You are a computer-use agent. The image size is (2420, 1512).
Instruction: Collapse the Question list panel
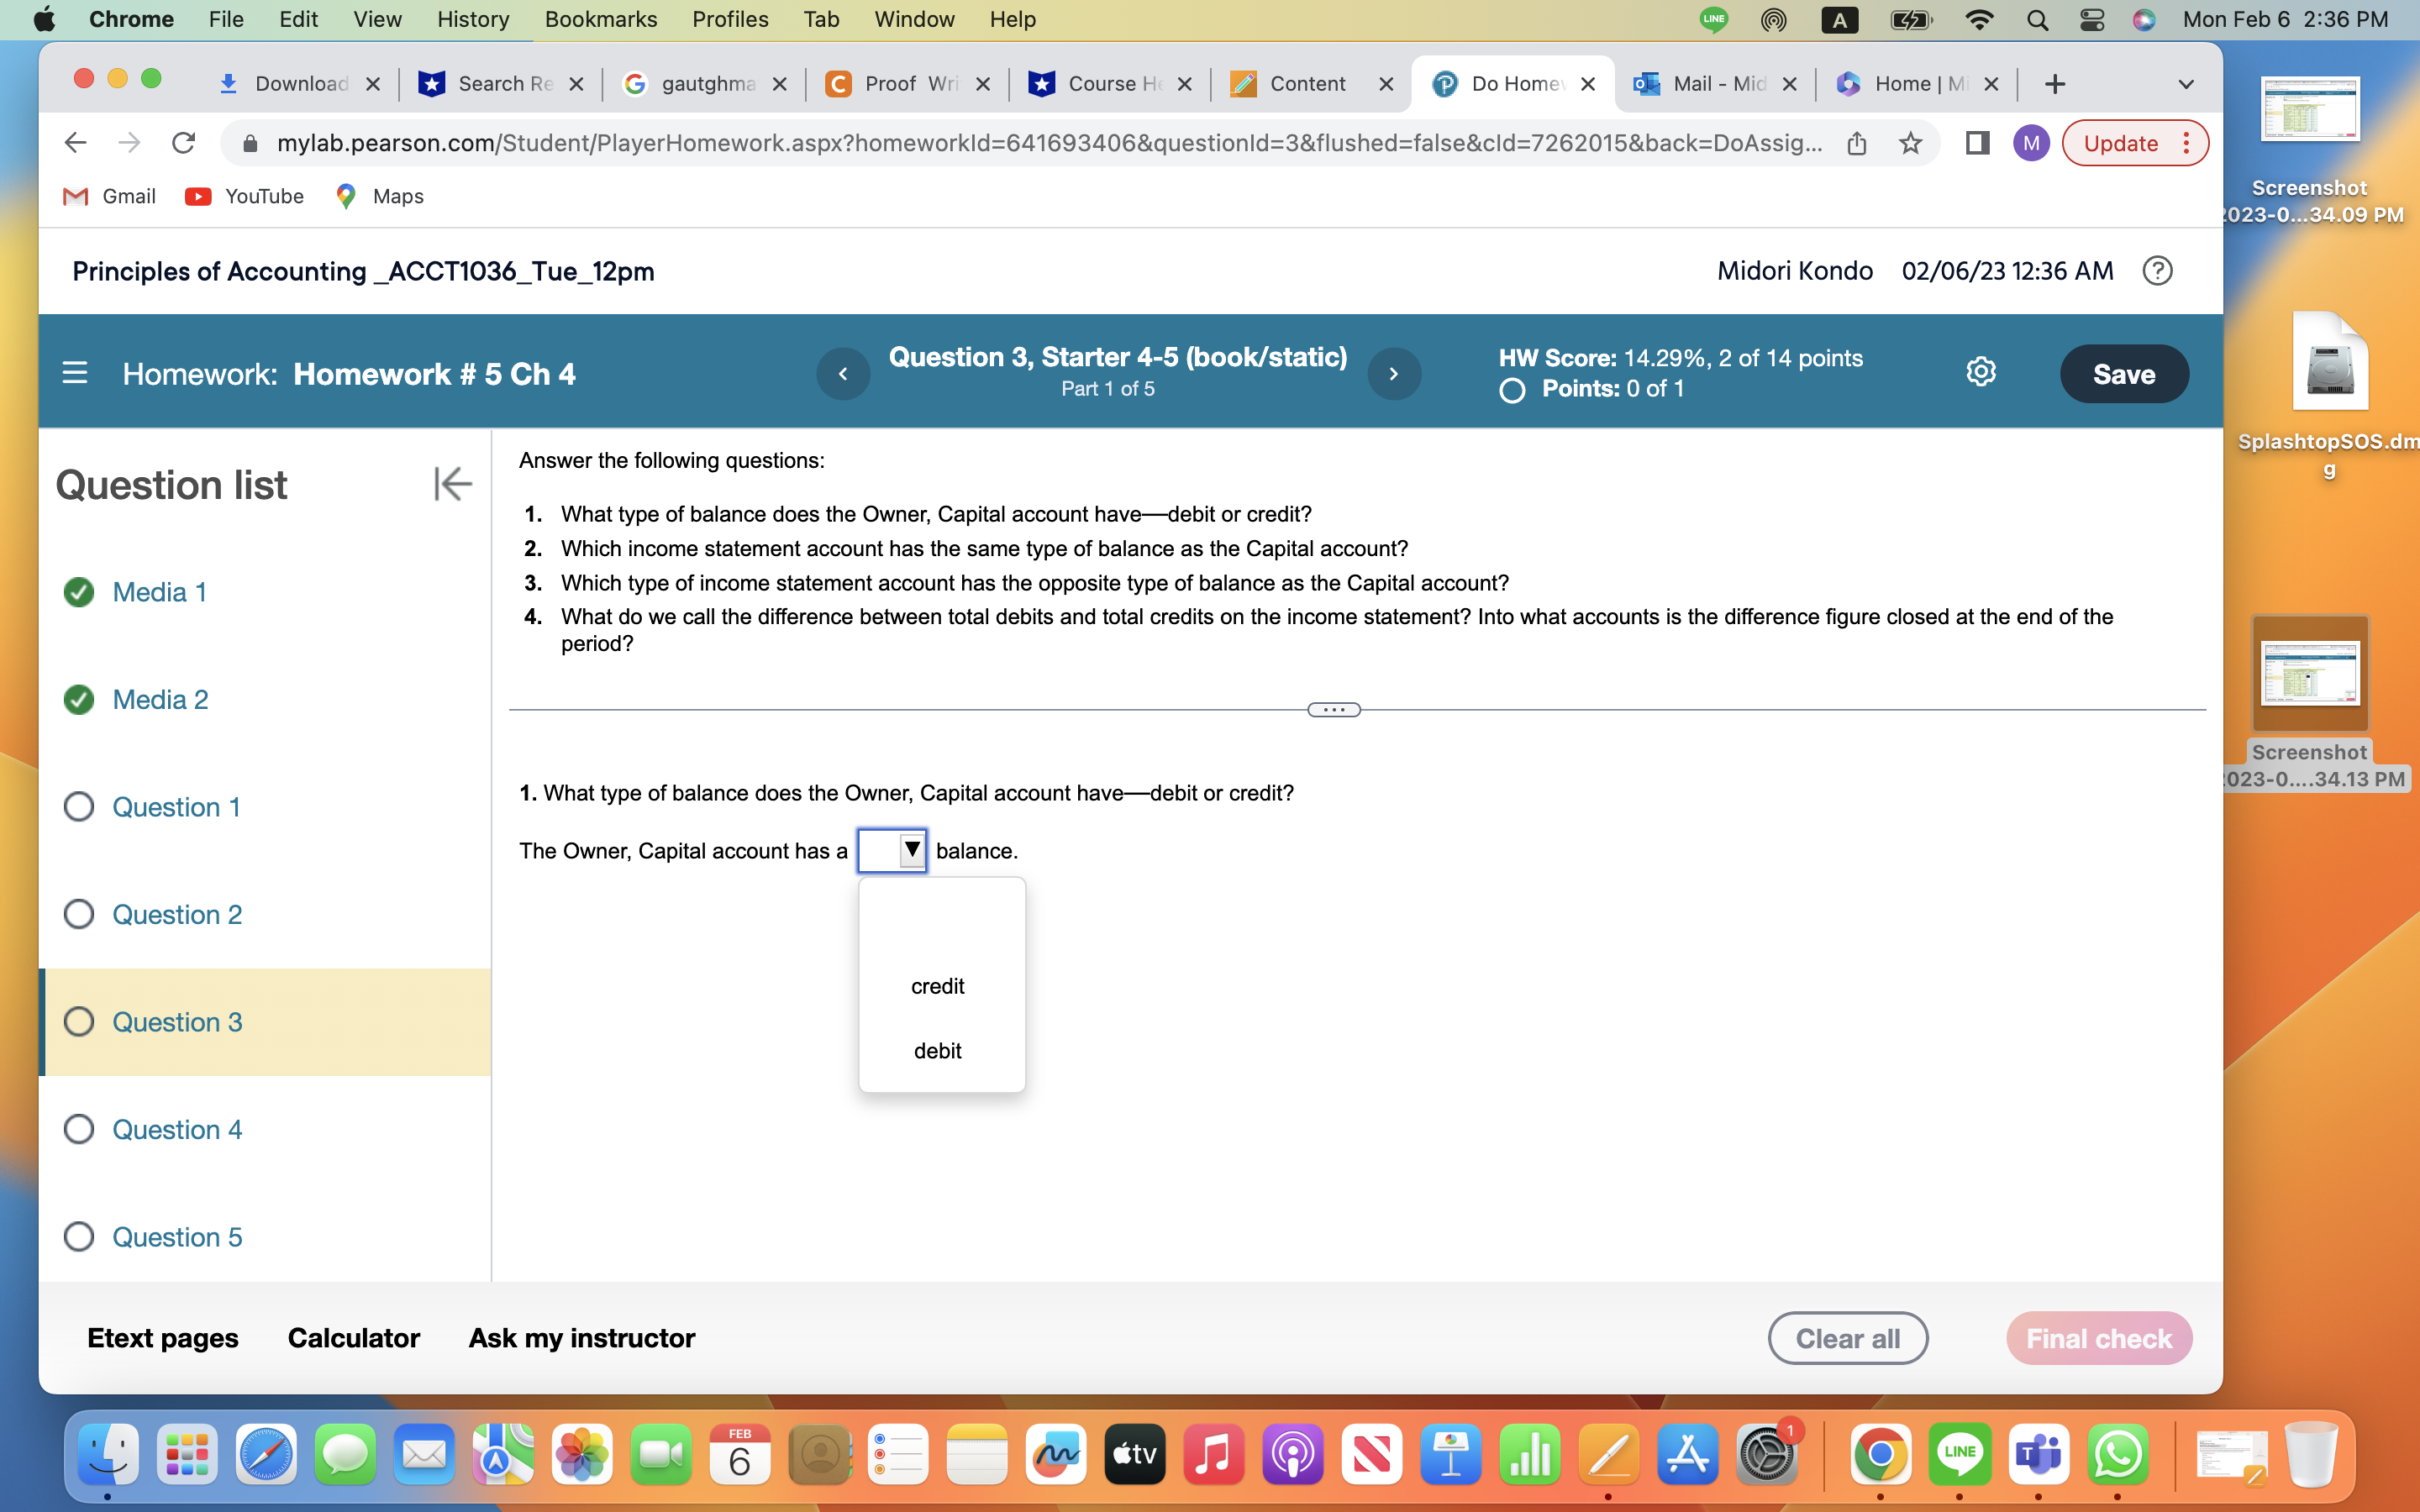click(x=452, y=484)
